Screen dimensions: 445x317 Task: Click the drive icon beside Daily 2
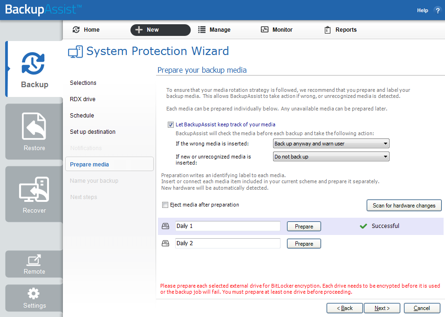(165, 243)
